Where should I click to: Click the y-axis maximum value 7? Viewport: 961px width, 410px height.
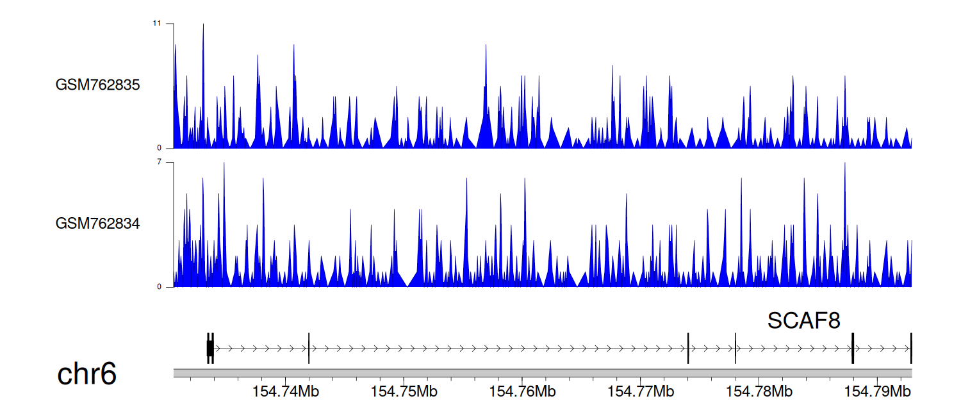click(159, 163)
